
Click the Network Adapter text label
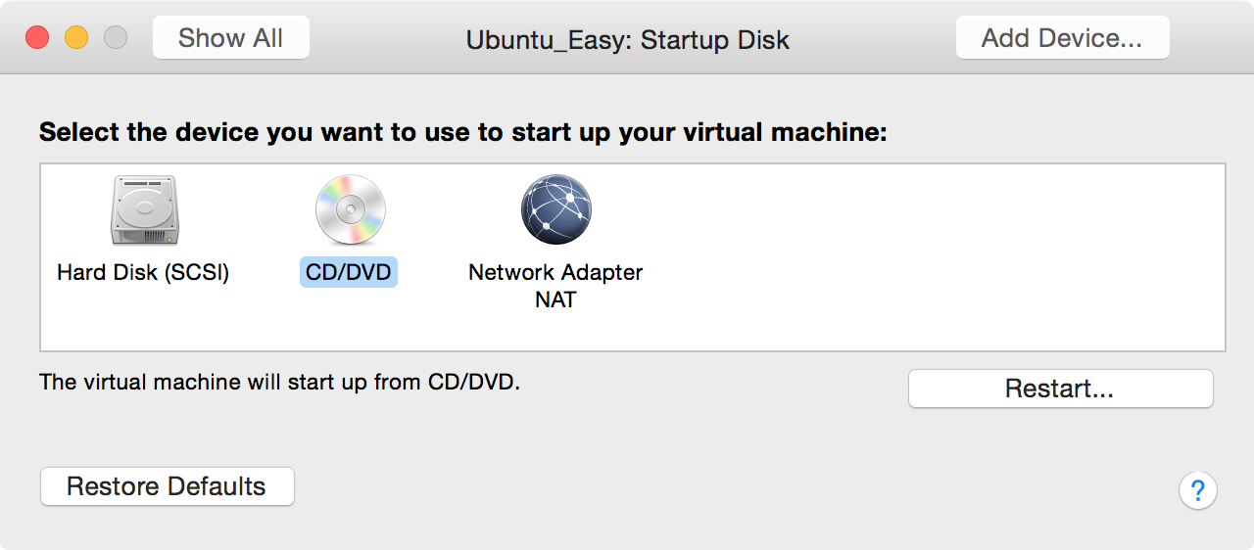click(x=555, y=272)
